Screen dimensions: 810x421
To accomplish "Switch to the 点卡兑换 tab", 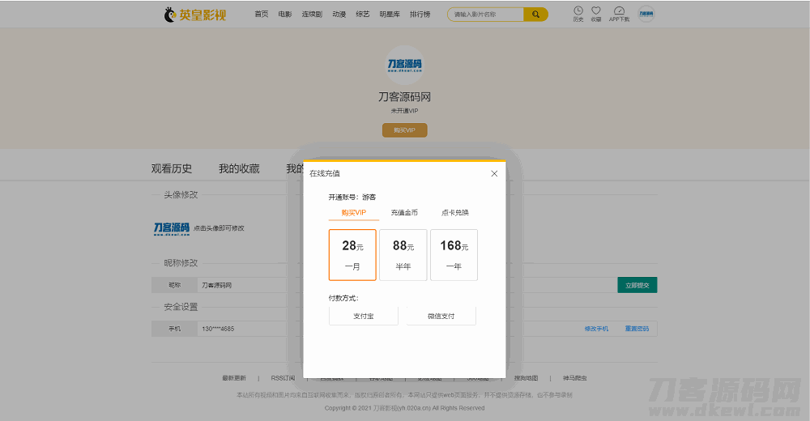I will [x=454, y=213].
